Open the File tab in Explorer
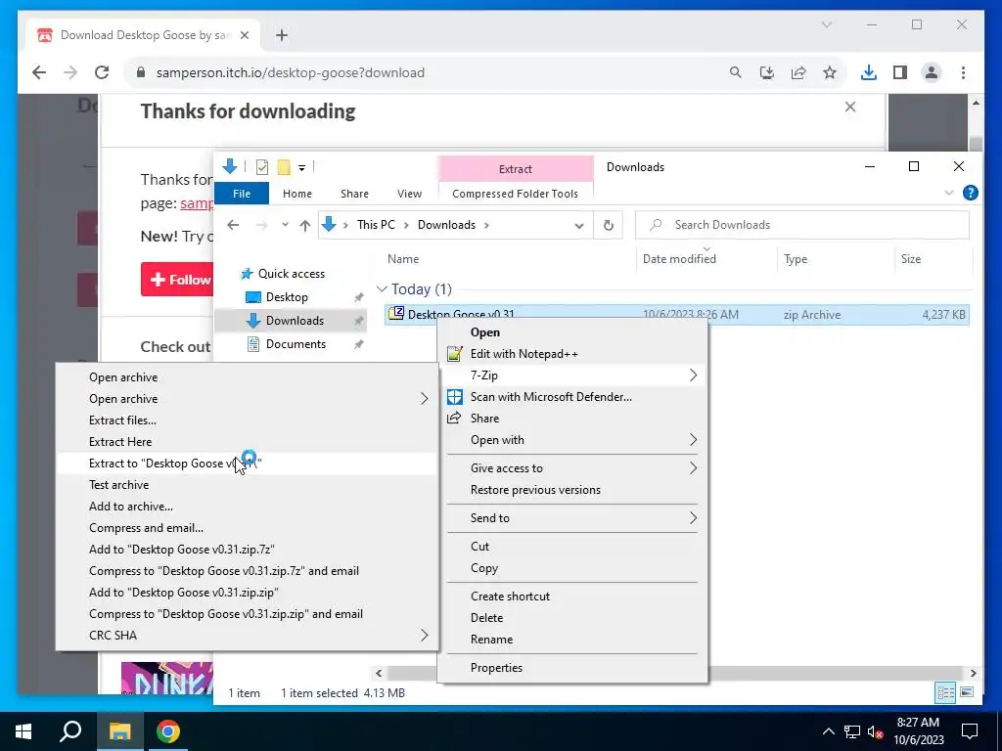 (x=242, y=194)
